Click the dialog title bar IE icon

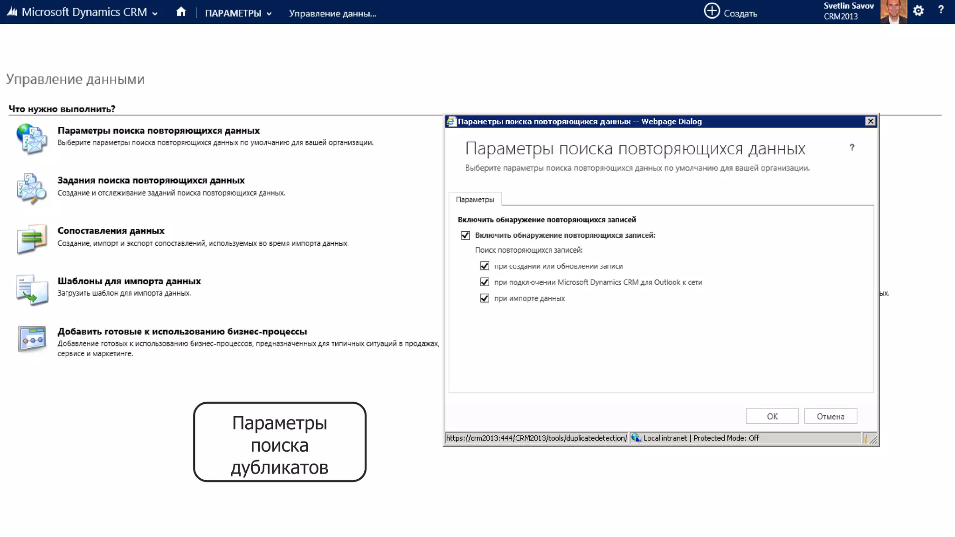(x=451, y=121)
